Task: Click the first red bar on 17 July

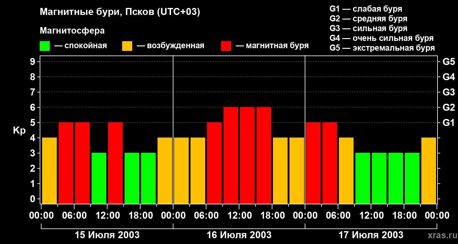Action: 313,163
